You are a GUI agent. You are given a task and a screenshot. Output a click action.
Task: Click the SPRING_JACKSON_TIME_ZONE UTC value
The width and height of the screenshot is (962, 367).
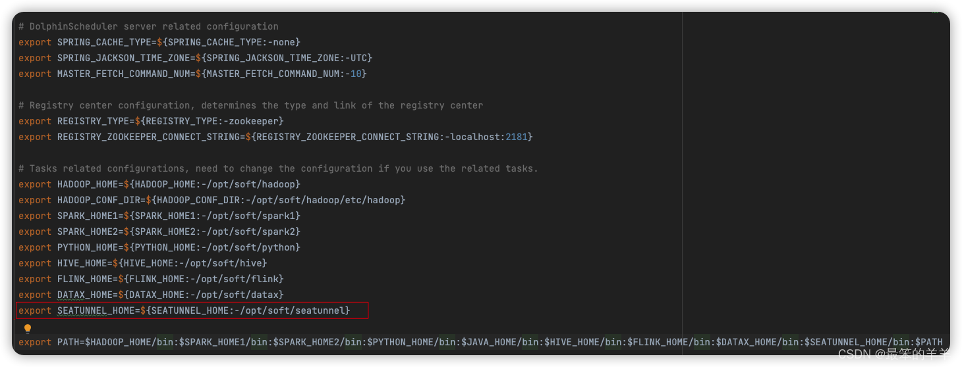tap(362, 58)
